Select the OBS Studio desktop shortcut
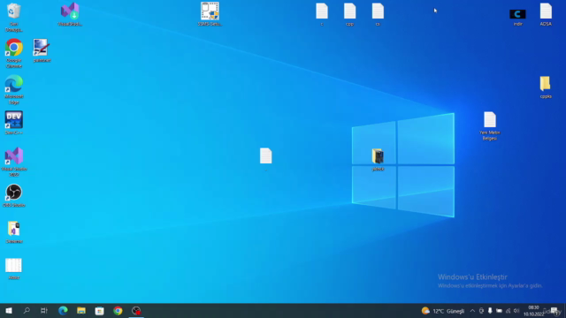Screen dimensions: 566x318 pyautogui.click(x=14, y=195)
